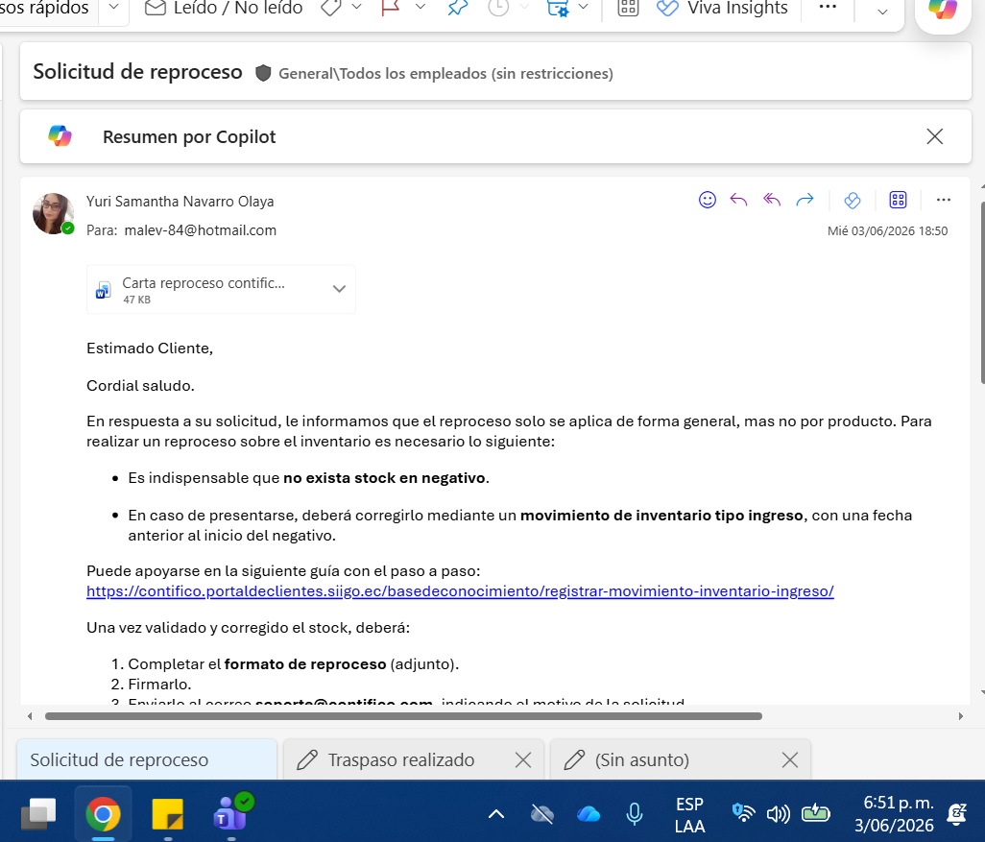985x842 pixels.
Task: Open the contifico inventory guide link
Action: (x=460, y=591)
